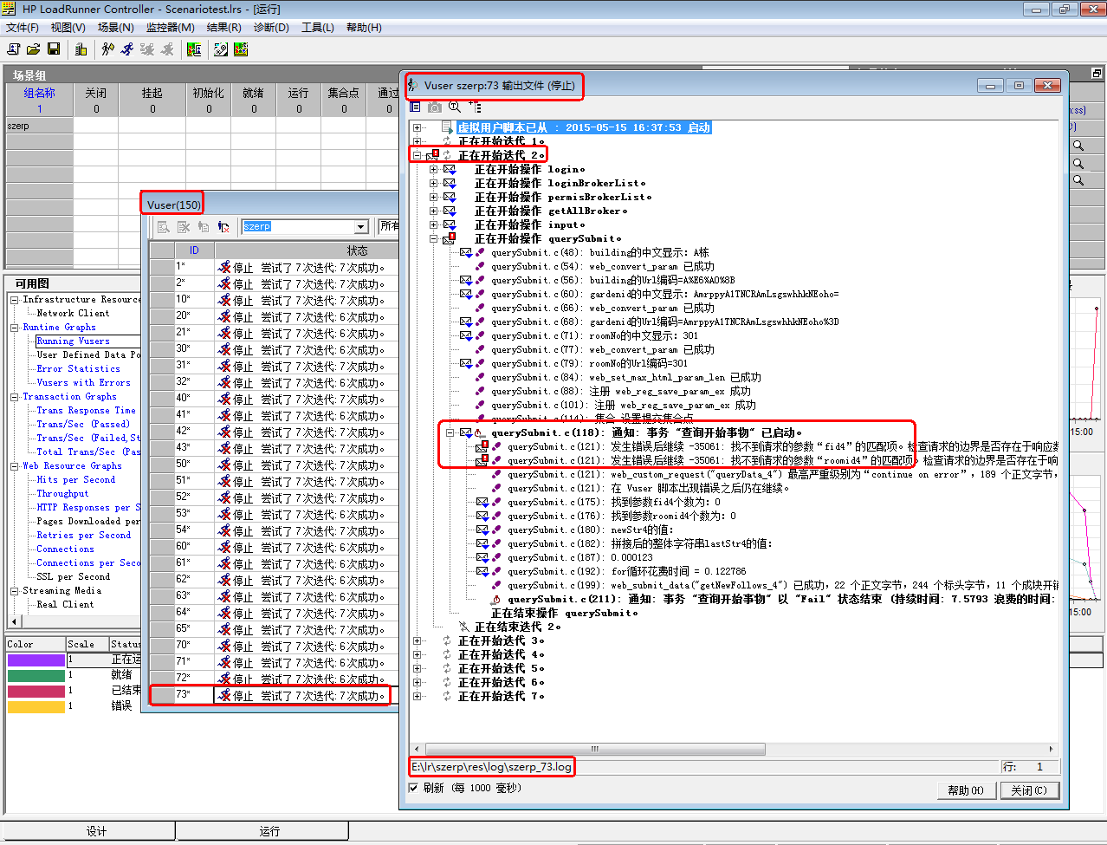Click the expand-tree icon in output window toolbar
The width and height of the screenshot is (1107, 845).
point(475,107)
